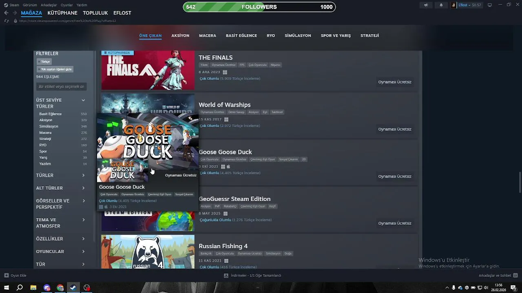Click the volume icon in system tray
Image resolution: width=522 pixels, height=293 pixels.
point(487,288)
